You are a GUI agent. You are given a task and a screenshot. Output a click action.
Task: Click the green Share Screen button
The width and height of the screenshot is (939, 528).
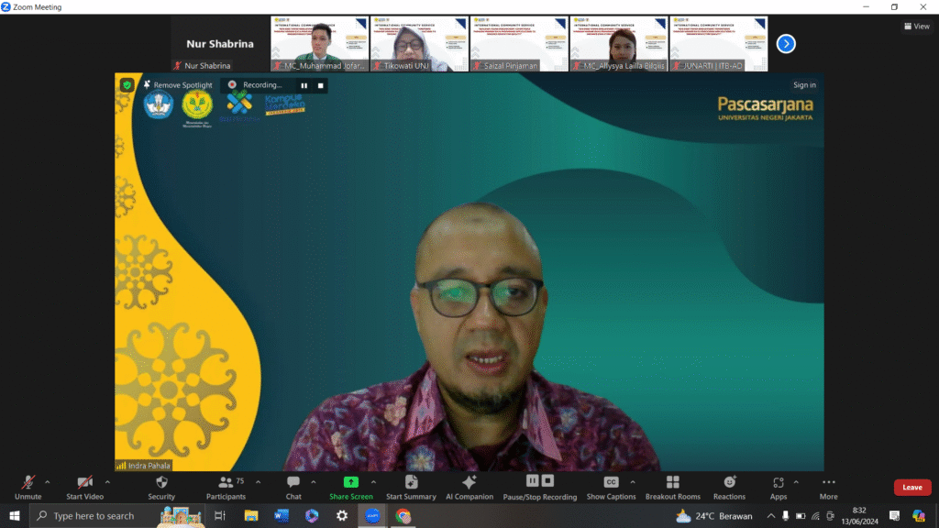point(350,487)
